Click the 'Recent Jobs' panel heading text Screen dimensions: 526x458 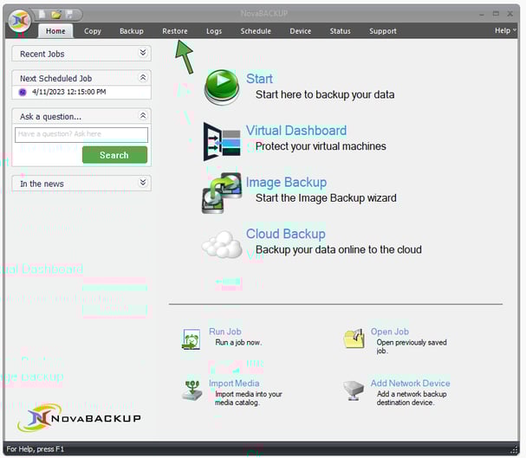[x=42, y=54]
